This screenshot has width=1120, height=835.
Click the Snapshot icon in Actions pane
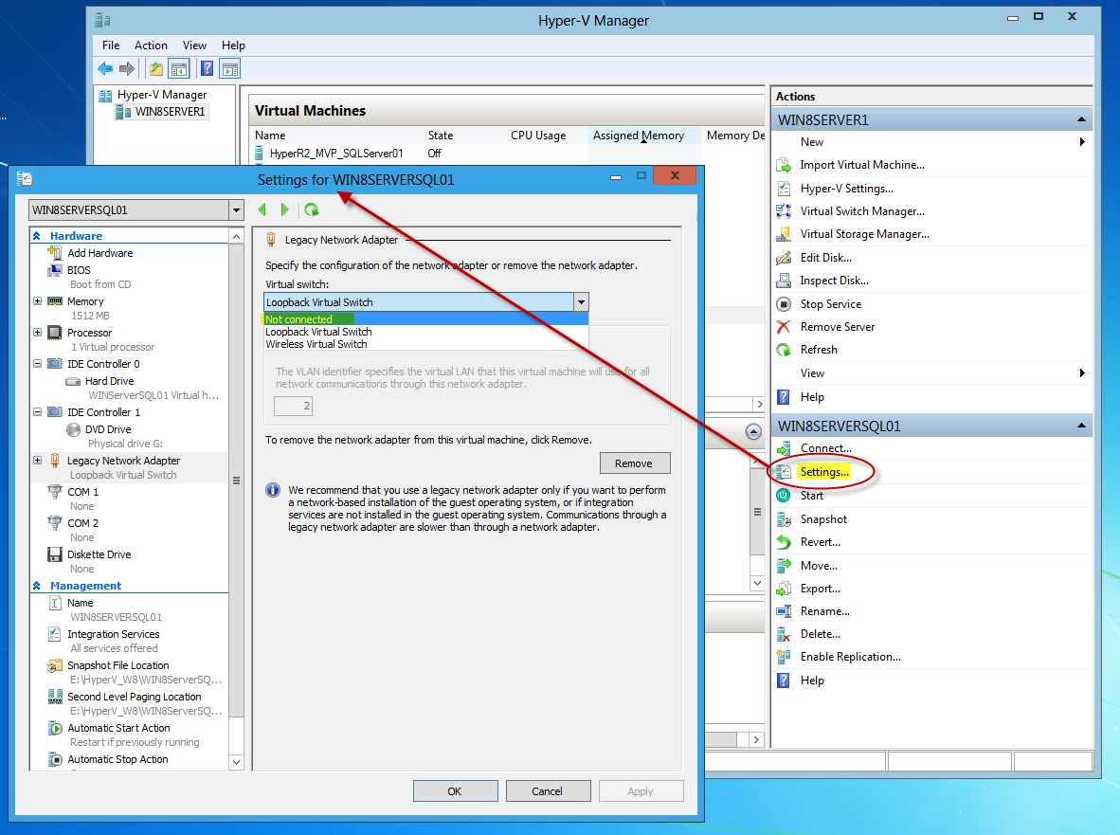point(784,519)
